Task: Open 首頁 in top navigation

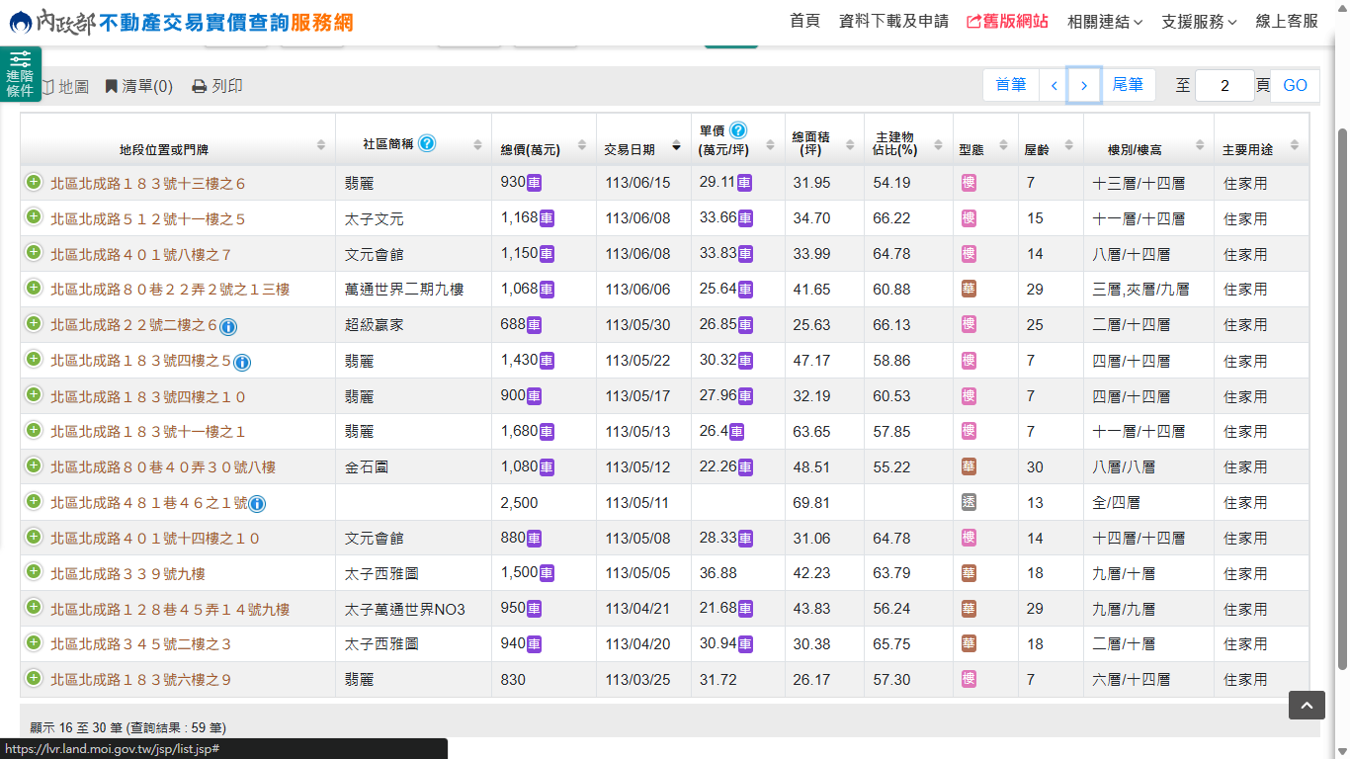Action: 804,21
